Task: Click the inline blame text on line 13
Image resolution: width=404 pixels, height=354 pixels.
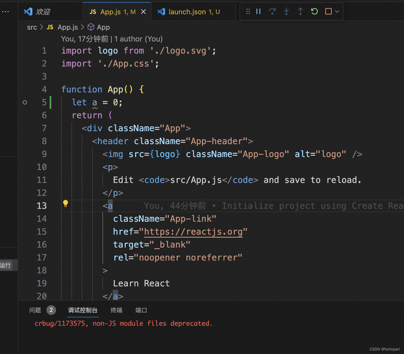Action: (x=273, y=206)
